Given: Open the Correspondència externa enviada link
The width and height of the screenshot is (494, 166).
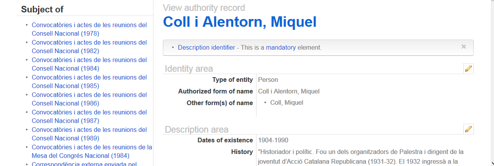Looking at the screenshot, I should coord(83,163).
